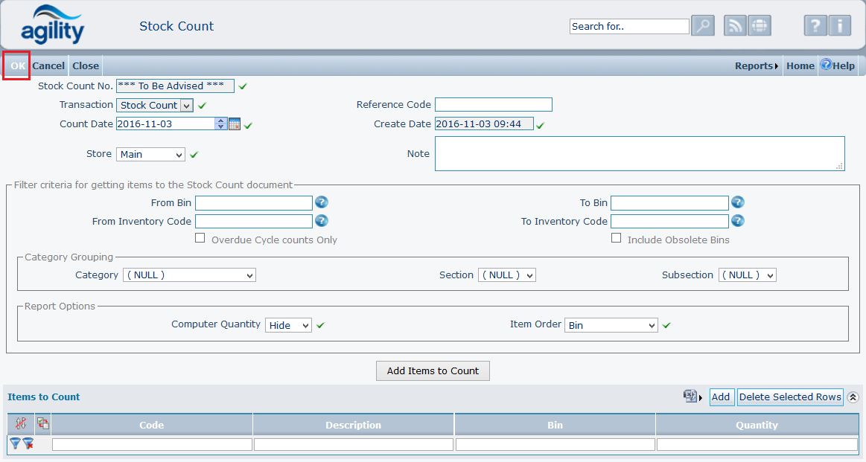The width and height of the screenshot is (866, 462).
Task: Expand the Category dropdown
Action: 188,275
